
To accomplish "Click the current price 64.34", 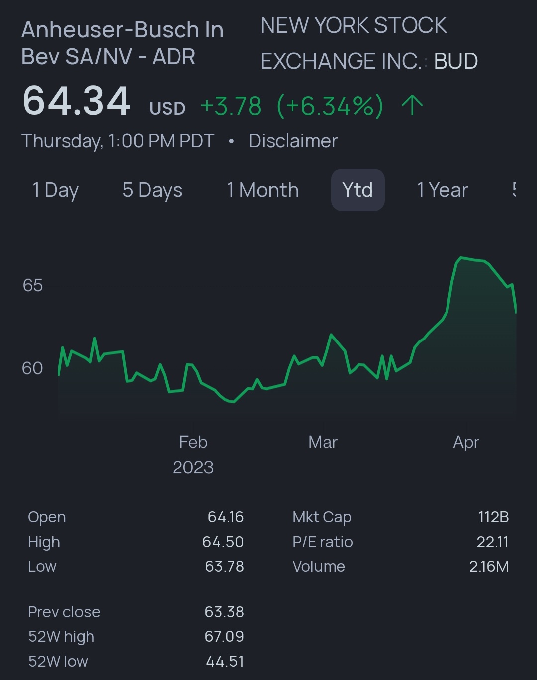I will (77, 101).
